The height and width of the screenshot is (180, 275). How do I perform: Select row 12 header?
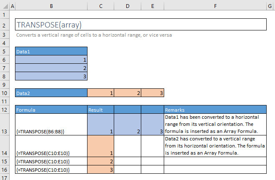click(x=5, y=110)
